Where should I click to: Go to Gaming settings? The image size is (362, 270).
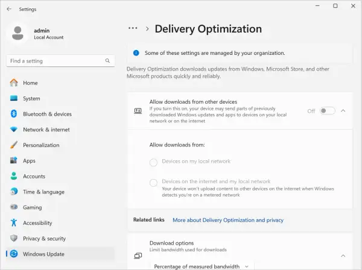60,207
